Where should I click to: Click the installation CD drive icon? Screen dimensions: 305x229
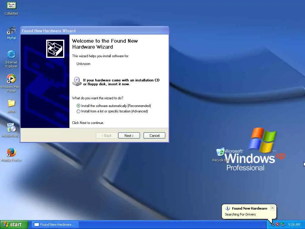pos(77,81)
